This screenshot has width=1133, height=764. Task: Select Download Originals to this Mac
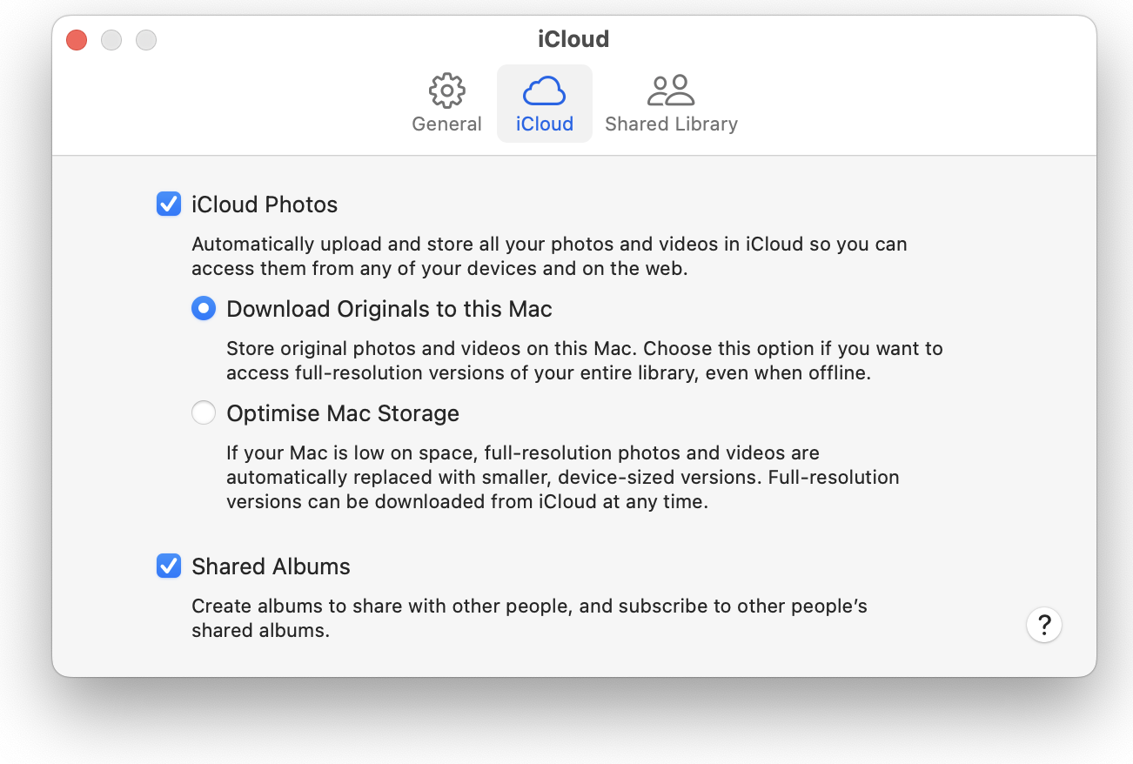[204, 309]
